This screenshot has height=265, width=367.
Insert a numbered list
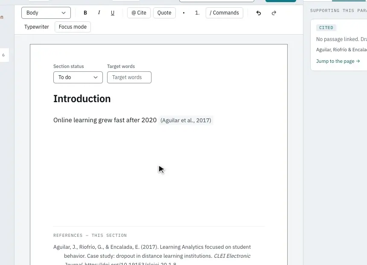197,13
